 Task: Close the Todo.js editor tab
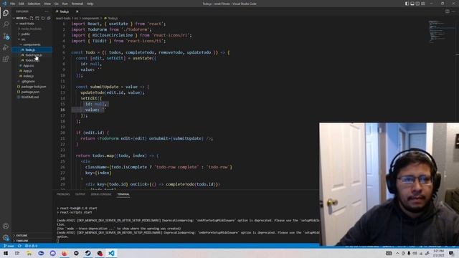pyautogui.click(x=77, y=11)
